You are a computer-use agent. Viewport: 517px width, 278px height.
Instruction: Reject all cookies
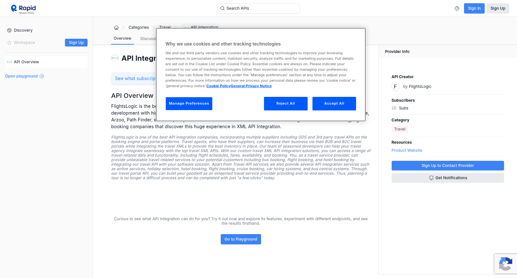pyautogui.click(x=286, y=104)
